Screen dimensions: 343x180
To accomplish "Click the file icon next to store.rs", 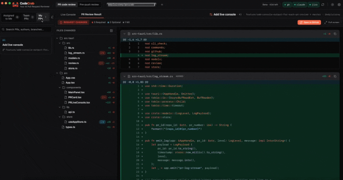I will pyautogui.click(x=66, y=68).
